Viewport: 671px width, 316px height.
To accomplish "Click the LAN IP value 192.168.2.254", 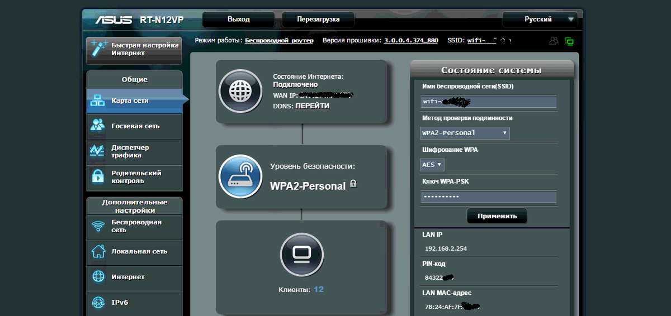I will coord(446,248).
